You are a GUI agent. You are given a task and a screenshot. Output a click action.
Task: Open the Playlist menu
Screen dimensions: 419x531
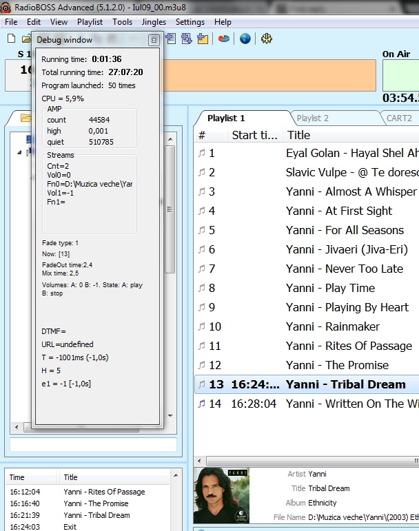coord(90,22)
